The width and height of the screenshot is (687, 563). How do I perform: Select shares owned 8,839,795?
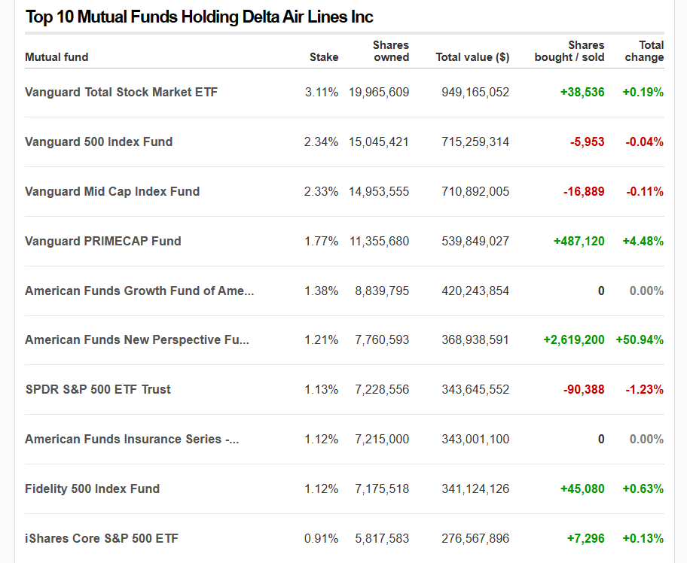click(x=382, y=291)
